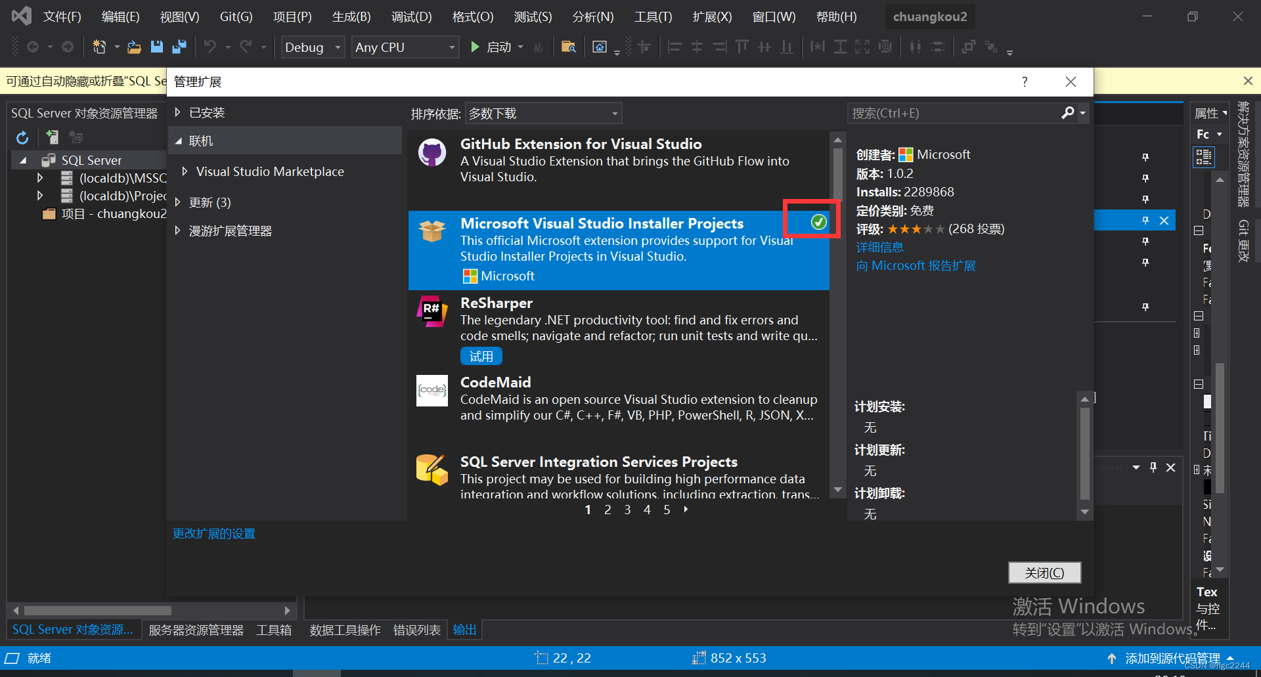
Task: Open the 扩展(X) menu
Action: 711,16
